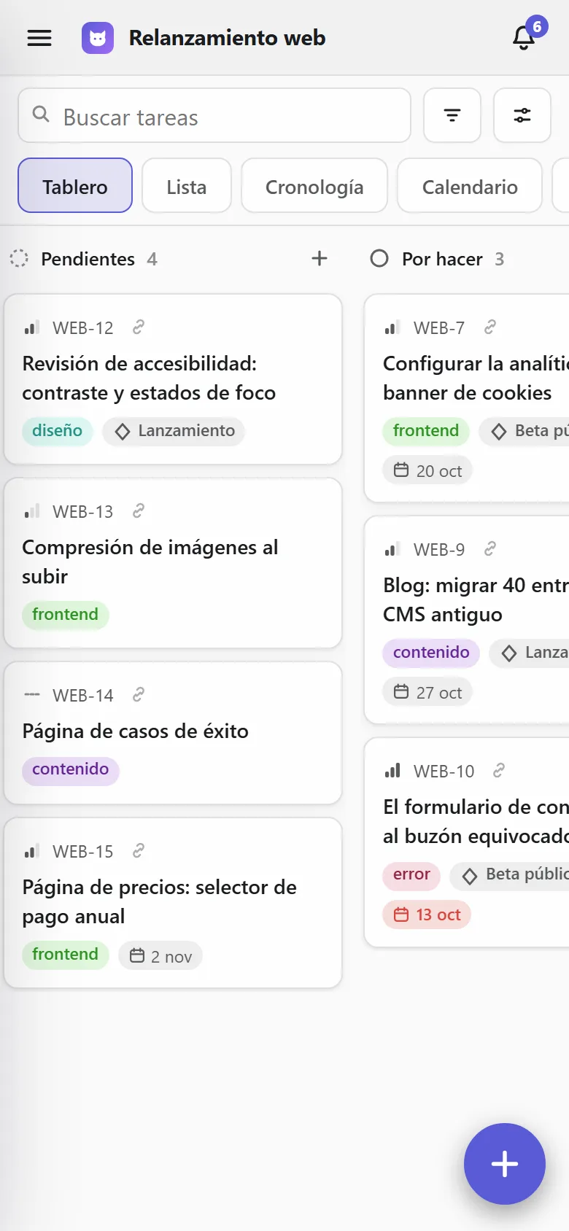The image size is (569, 1231).
Task: Copy link icon on WEB-15 card
Action: pyautogui.click(x=139, y=851)
